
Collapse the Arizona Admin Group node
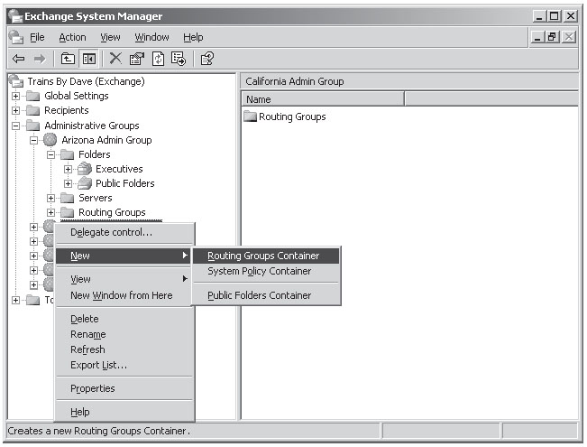[33, 140]
